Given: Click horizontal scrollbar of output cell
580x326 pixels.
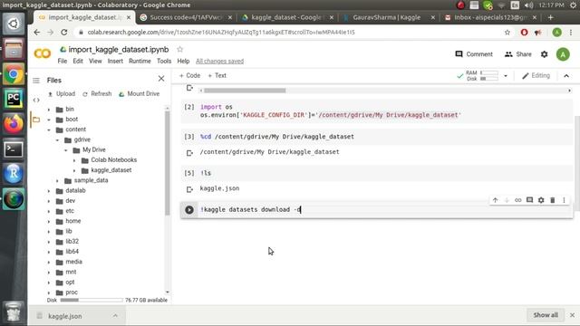Looking at the screenshot, I should (x=245, y=91).
